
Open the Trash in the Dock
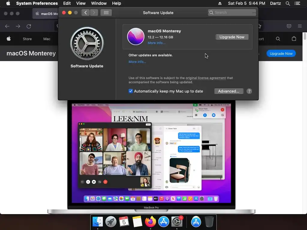(x=209, y=222)
